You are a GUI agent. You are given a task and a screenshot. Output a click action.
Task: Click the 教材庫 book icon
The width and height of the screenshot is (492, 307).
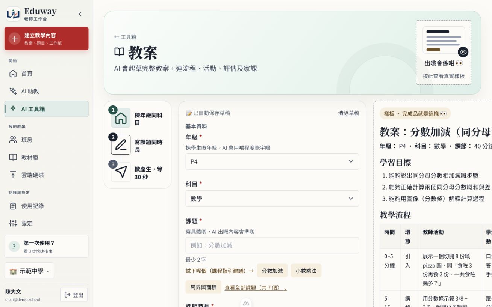pos(13,157)
